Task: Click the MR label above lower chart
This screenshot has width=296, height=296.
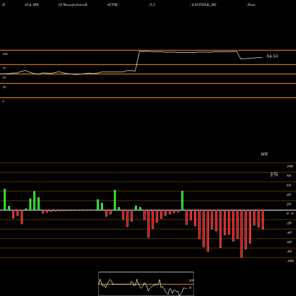Action: point(264,154)
